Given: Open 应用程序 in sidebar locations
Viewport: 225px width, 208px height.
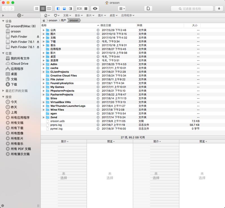Looking at the screenshot, I should coord(14,69).
